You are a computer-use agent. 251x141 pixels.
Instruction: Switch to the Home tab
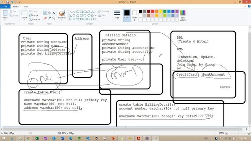[x=16, y=7]
